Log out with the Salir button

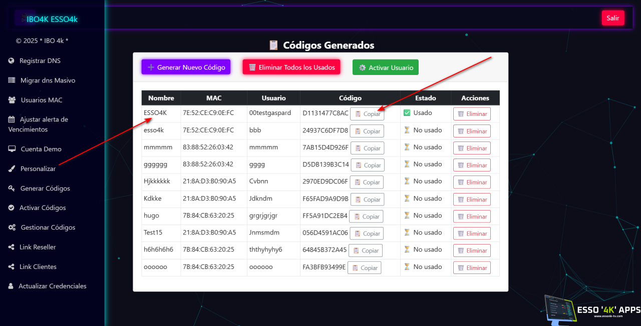(612, 18)
